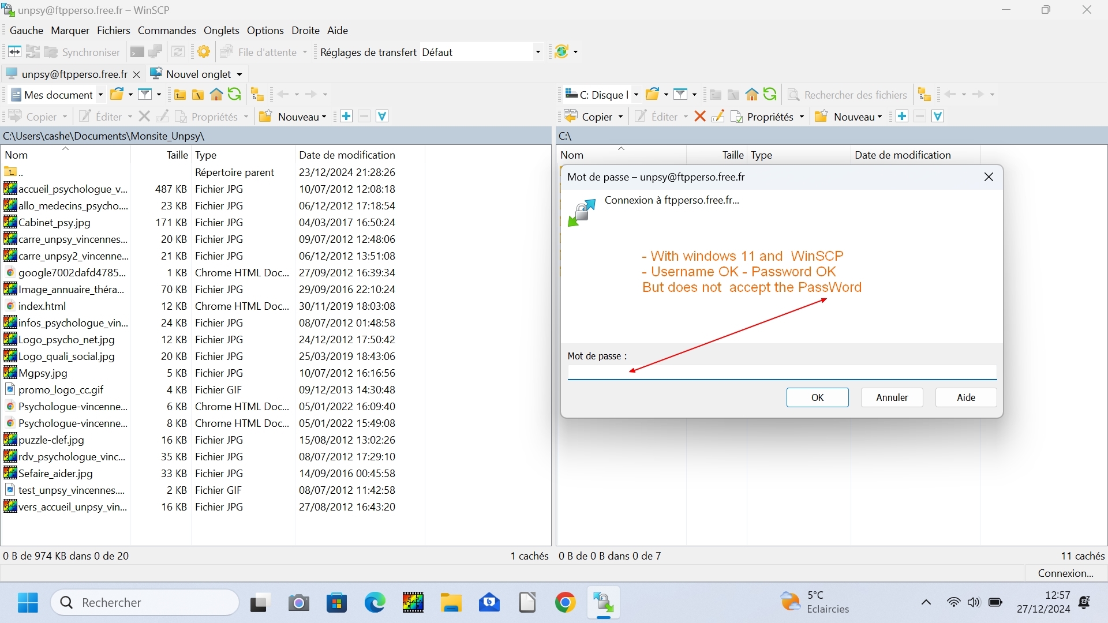
Task: Click the add to bookmarks plus icon
Action: [346, 116]
